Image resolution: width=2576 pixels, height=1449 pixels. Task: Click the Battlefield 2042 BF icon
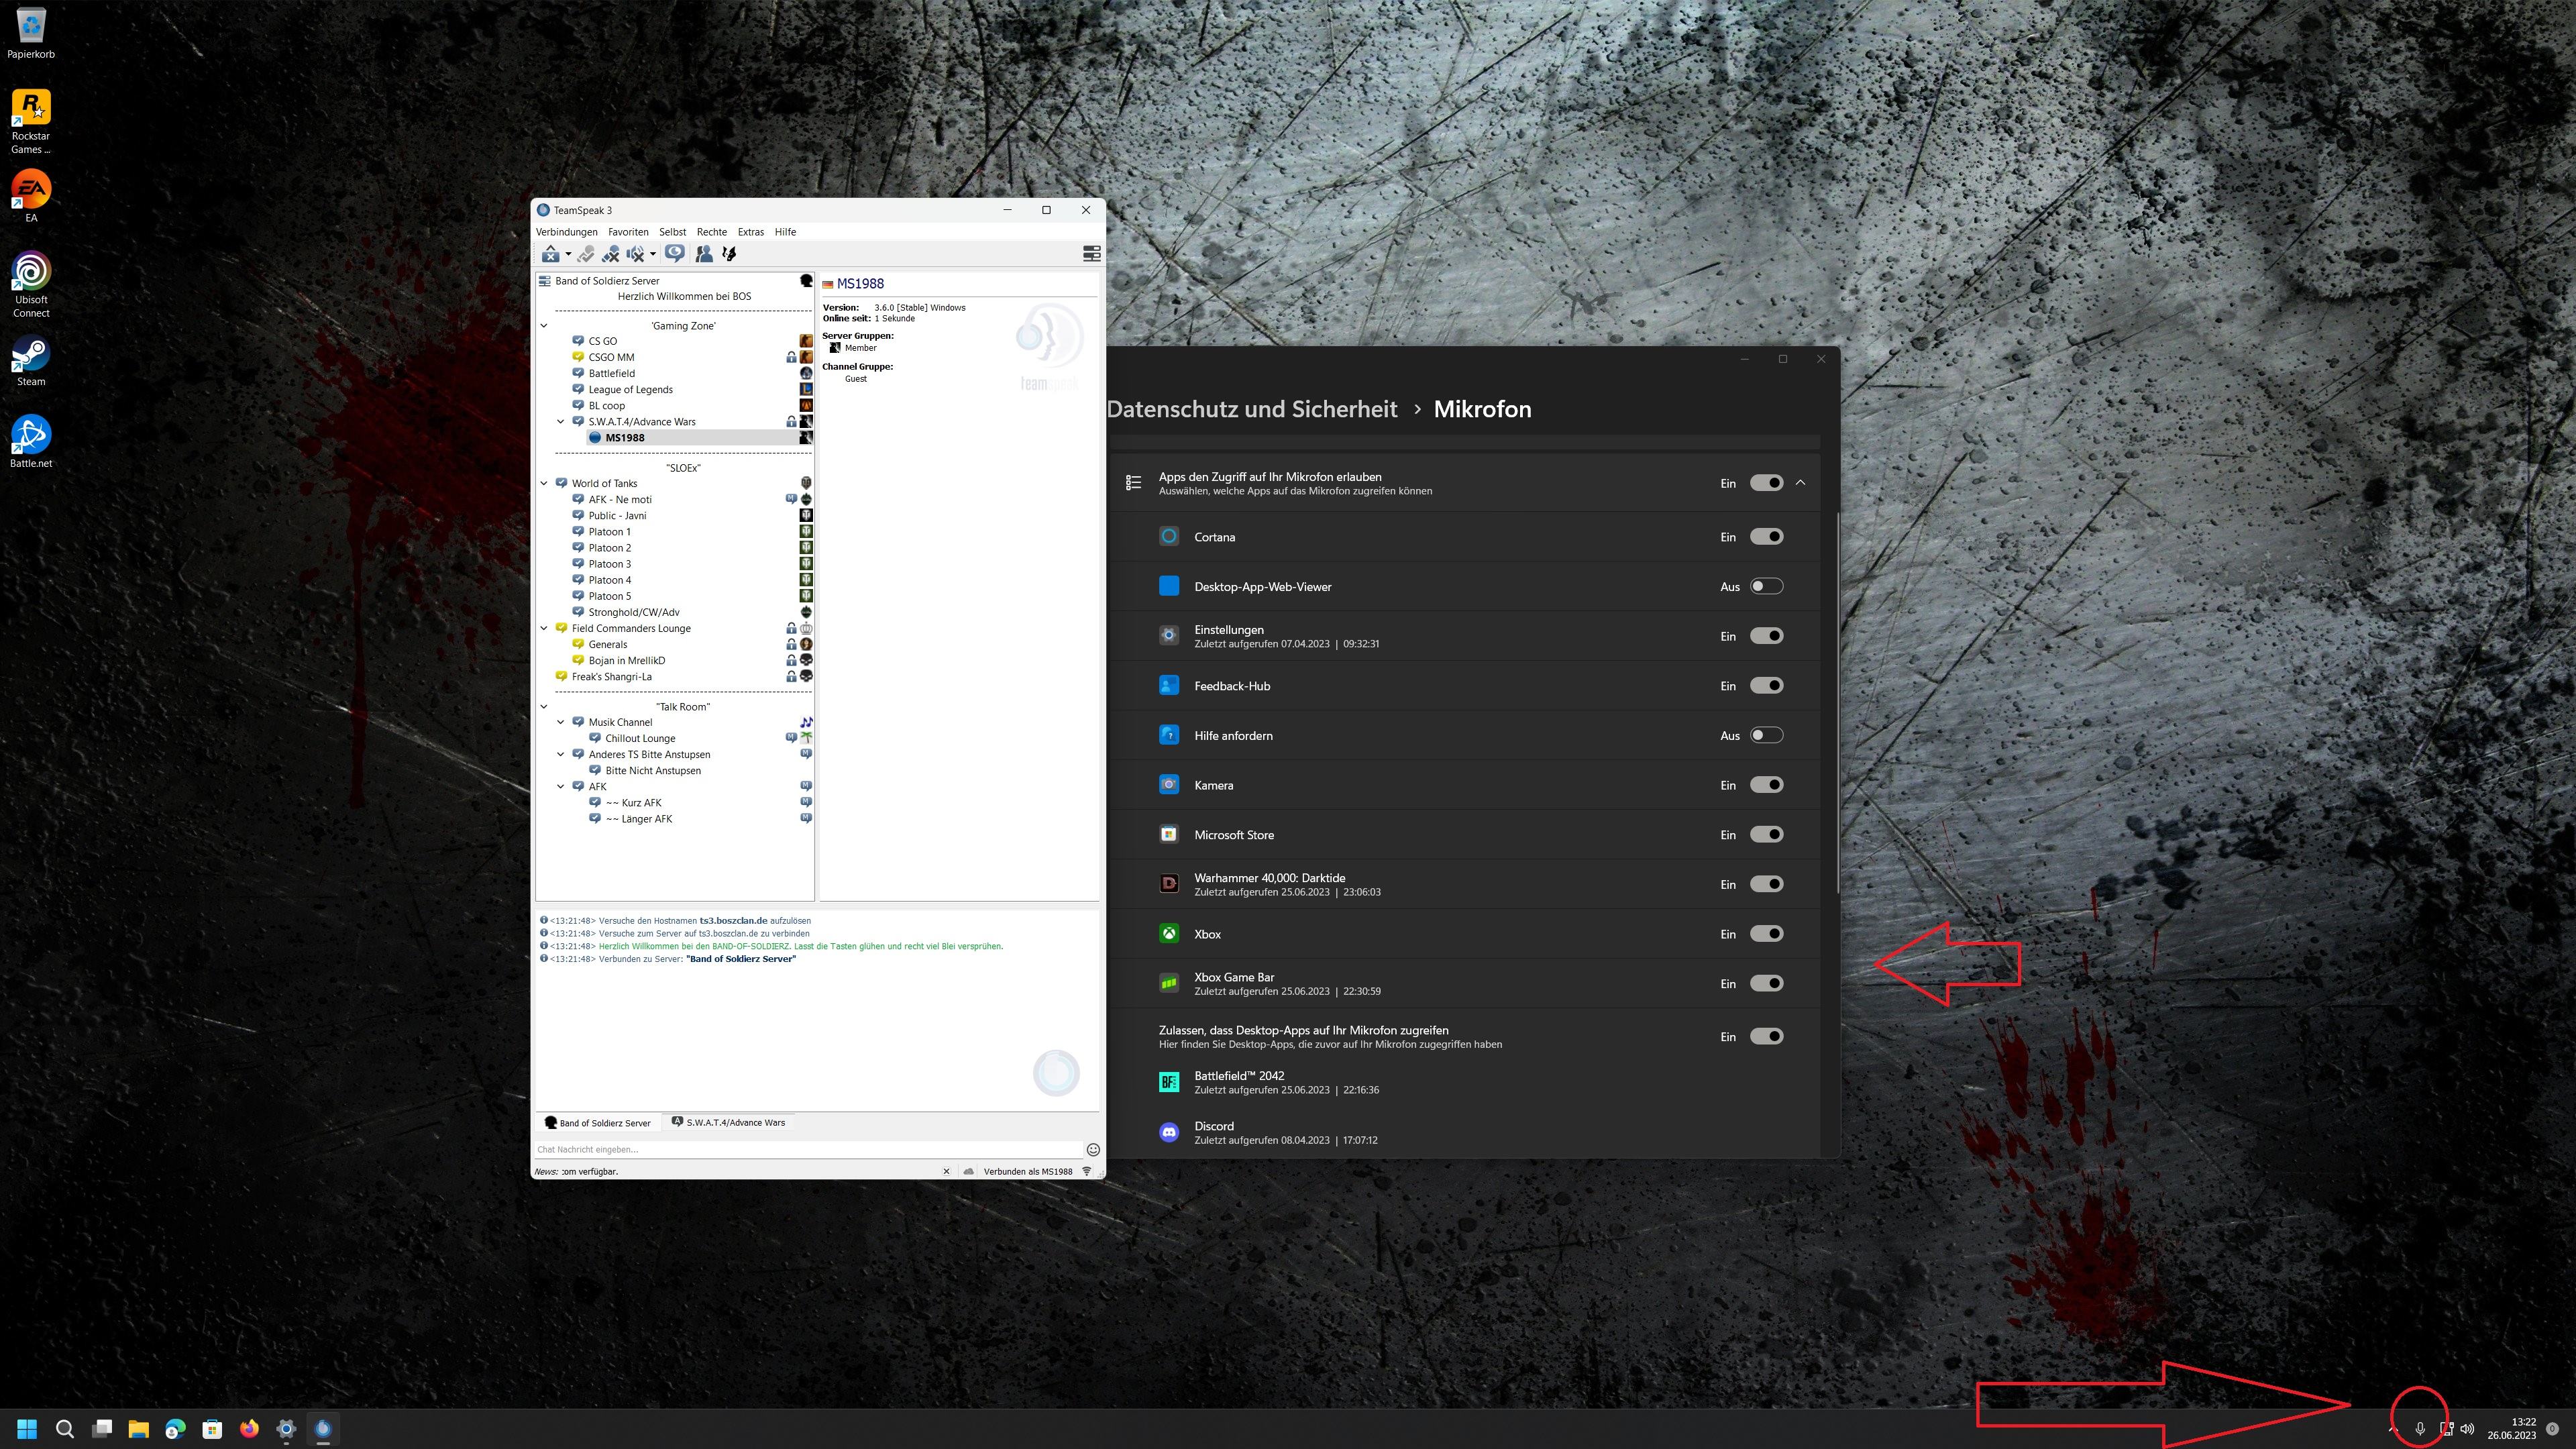click(x=1169, y=1083)
